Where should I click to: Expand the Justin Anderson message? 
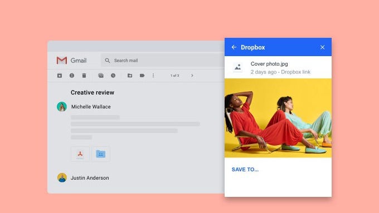click(90, 178)
